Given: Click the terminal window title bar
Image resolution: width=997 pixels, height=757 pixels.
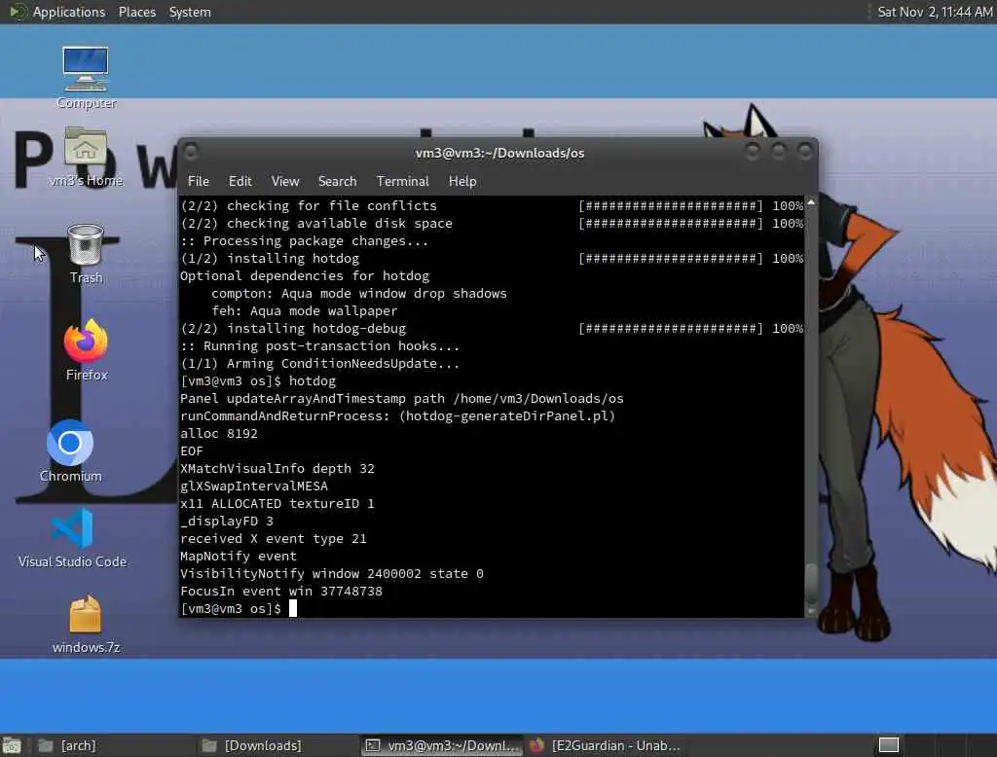Looking at the screenshot, I should 499,153.
